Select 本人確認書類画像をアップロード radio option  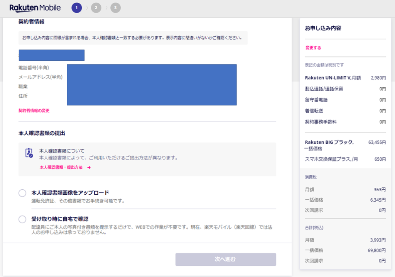[x=22, y=193]
